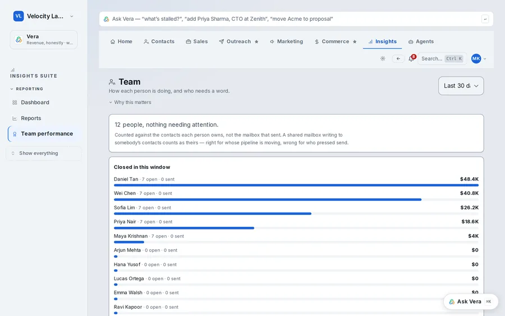Open Reports in sidebar
The height and width of the screenshot is (316, 505).
43,118
